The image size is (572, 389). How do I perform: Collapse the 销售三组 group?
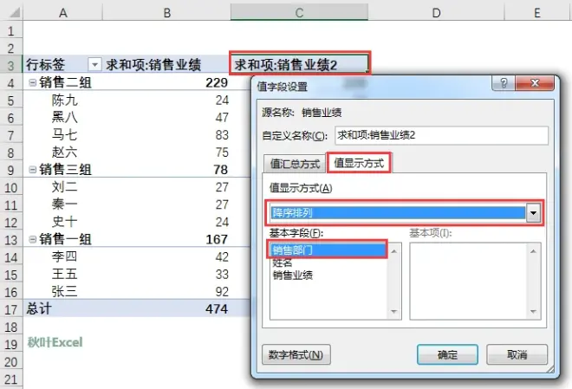[x=32, y=170]
